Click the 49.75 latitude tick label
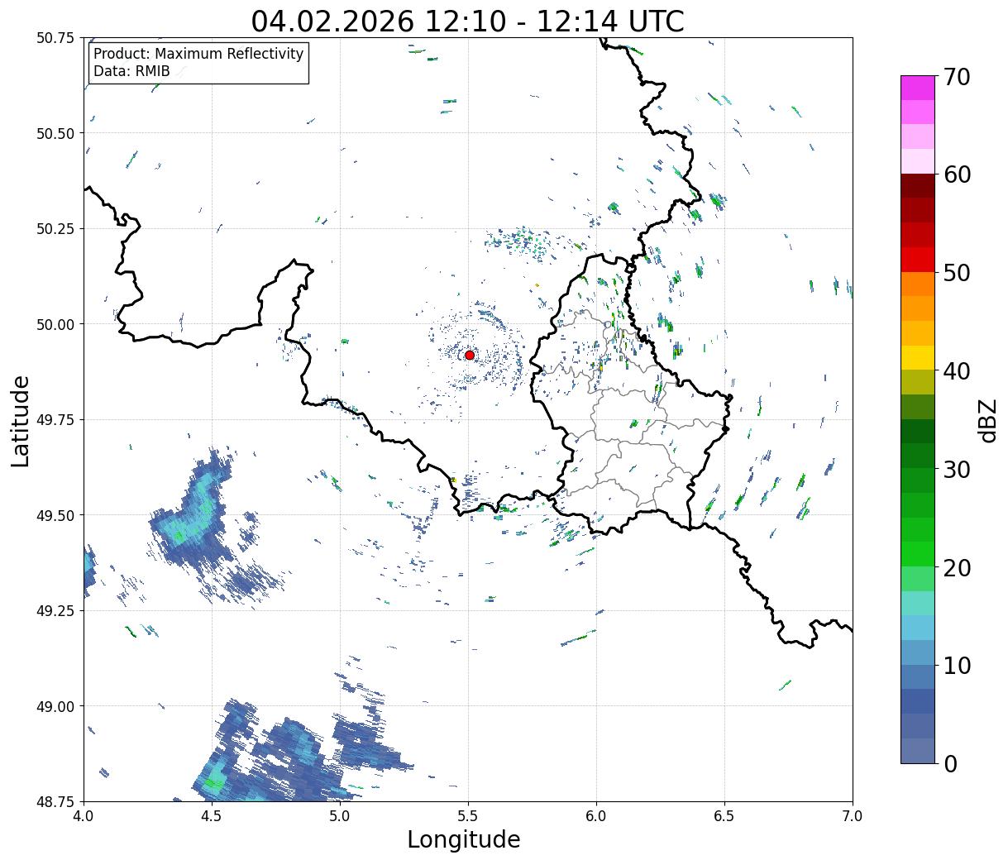 [55, 420]
